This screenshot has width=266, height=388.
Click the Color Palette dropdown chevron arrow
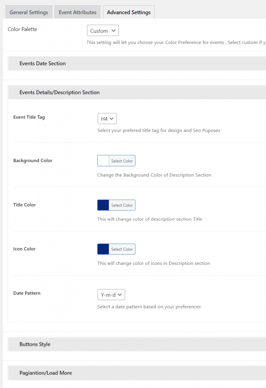(114, 31)
